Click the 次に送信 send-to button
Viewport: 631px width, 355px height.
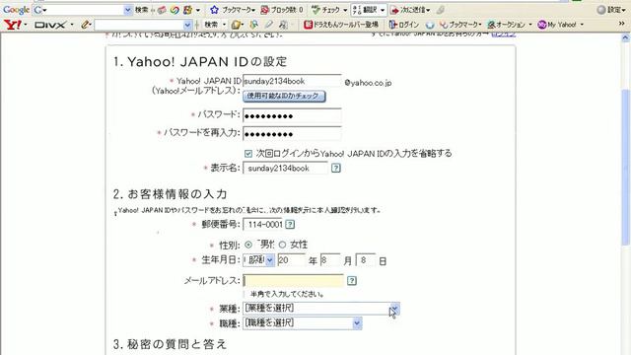410,10
